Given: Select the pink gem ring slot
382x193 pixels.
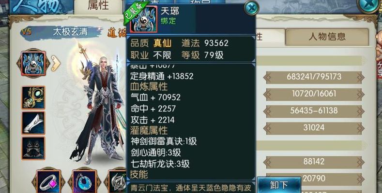Looking at the screenshot, I should [48, 181].
